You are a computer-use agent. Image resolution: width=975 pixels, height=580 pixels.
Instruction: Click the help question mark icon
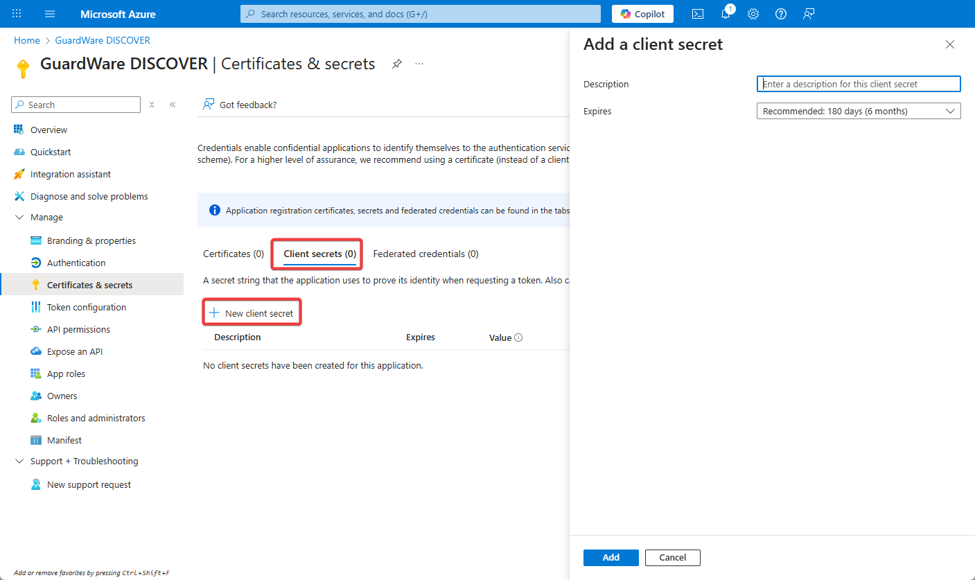[x=781, y=14]
